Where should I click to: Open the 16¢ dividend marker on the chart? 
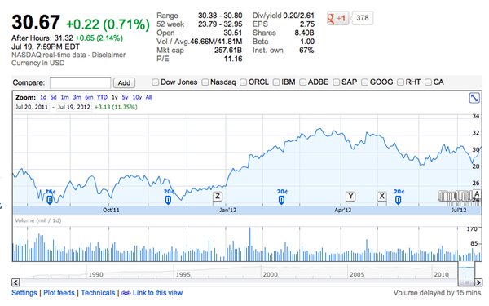tap(50, 200)
